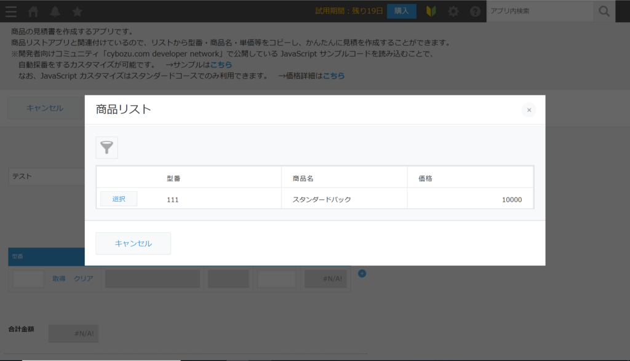Click the search magnifier icon
The width and height of the screenshot is (630, 361).
tap(604, 11)
